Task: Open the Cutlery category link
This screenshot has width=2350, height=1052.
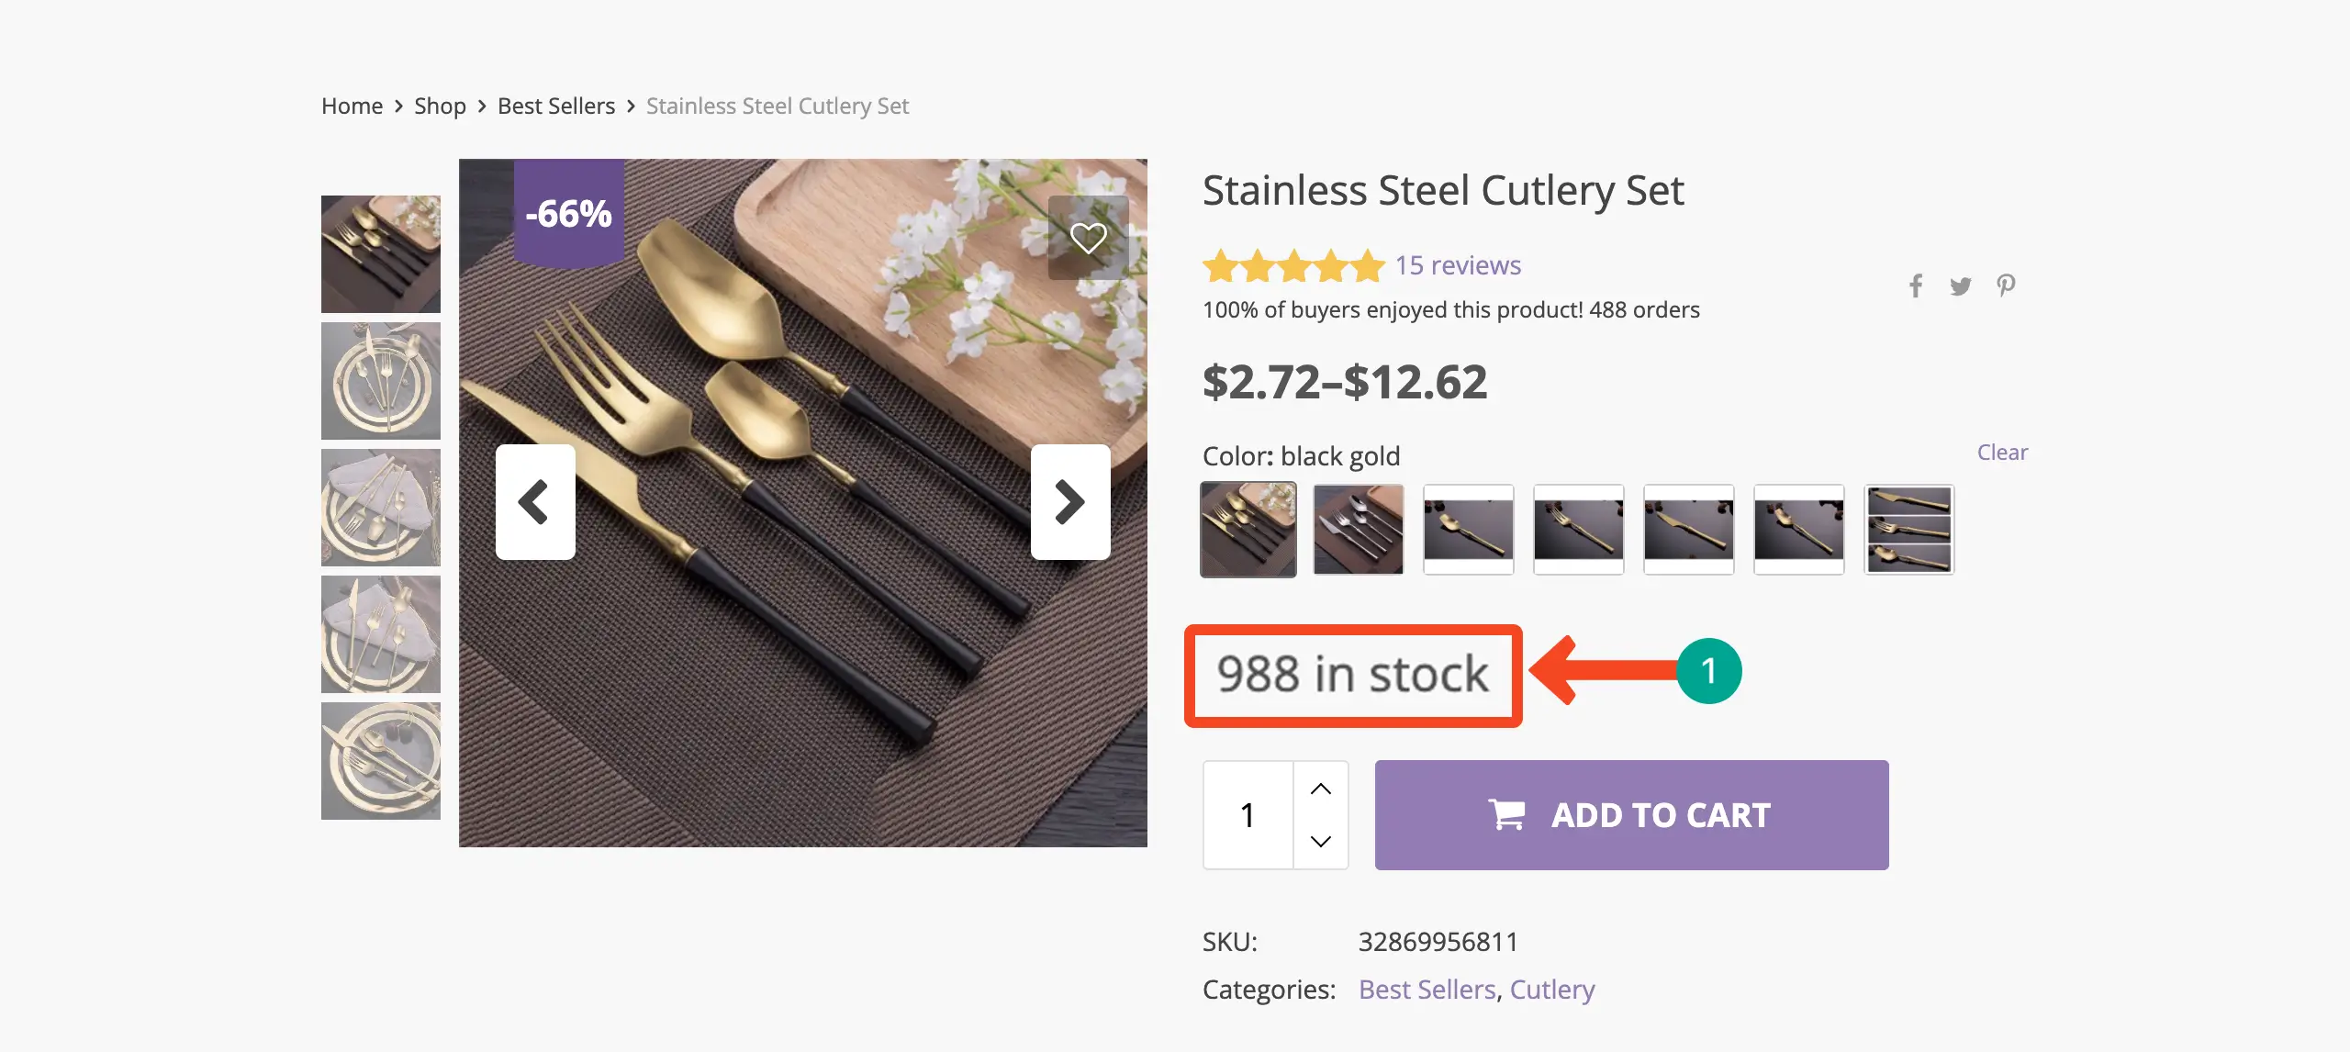Action: click(x=1552, y=990)
